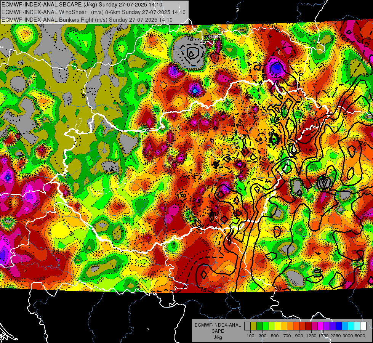Screen dimensions: 373x343
Task: Pick the bright green legend swatch
Action: click(266, 326)
